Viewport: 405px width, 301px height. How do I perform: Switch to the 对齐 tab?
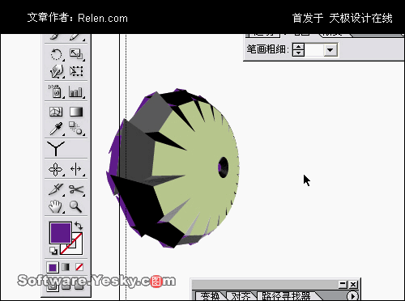coord(241,296)
